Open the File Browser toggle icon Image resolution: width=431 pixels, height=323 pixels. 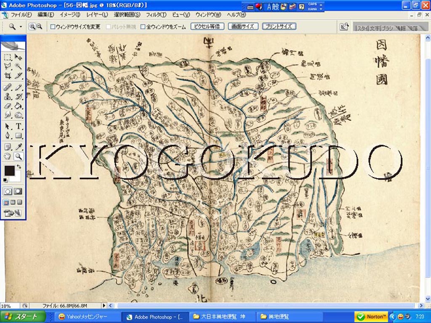pos(344,26)
